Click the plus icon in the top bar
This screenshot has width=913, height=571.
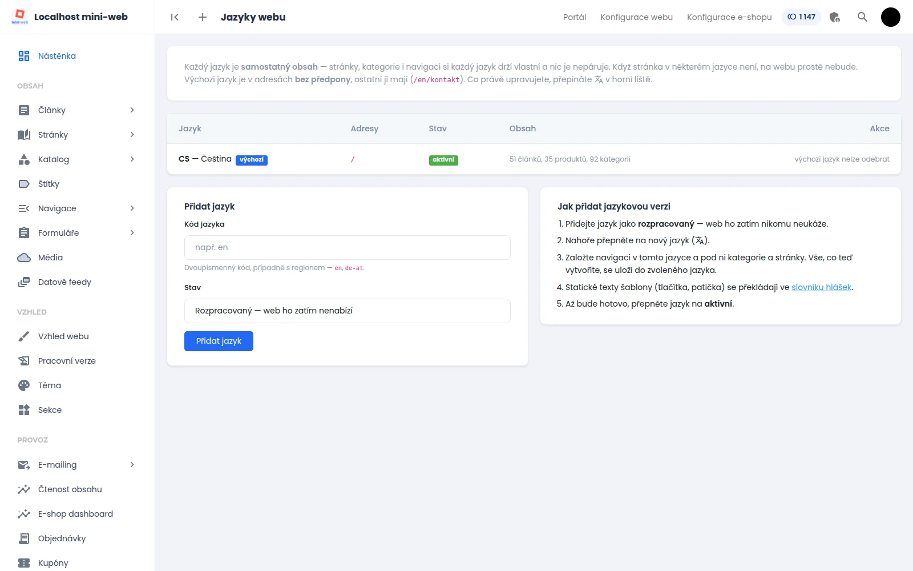pos(203,17)
